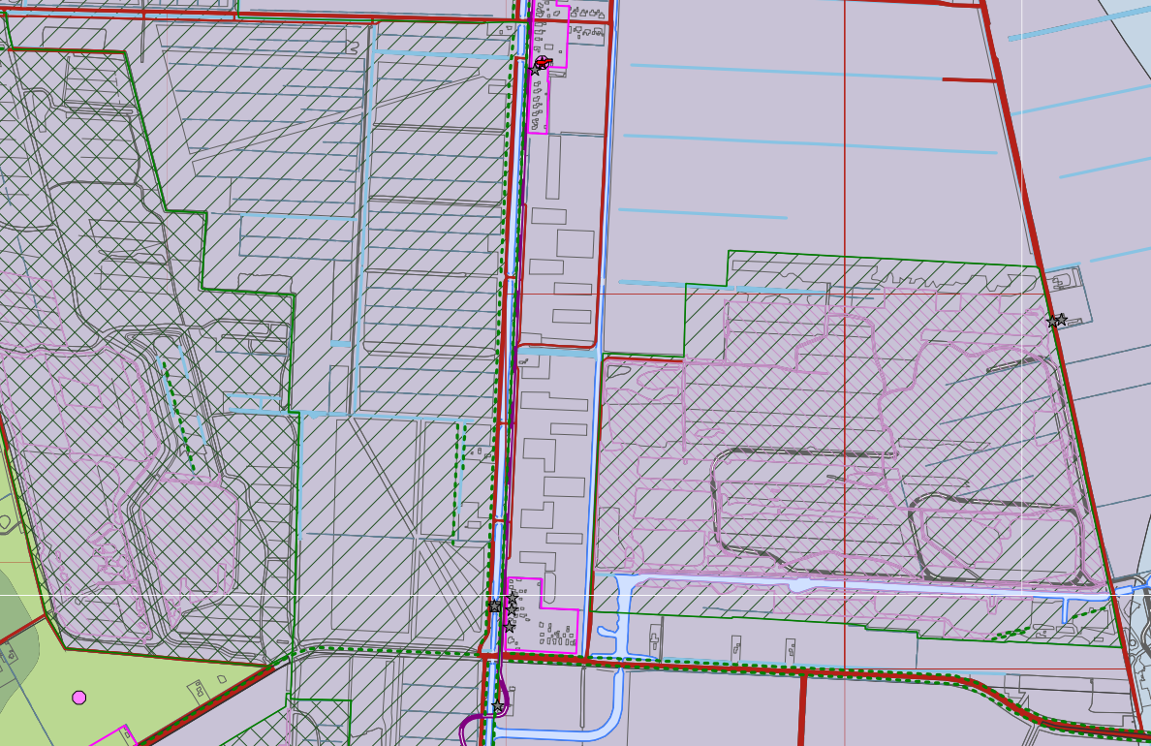The height and width of the screenshot is (746, 1151).
Task: Select the right star of the eastern star pair
Action: point(1062,319)
